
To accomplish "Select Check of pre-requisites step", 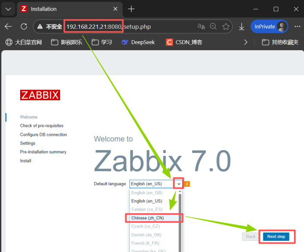I will (42, 126).
